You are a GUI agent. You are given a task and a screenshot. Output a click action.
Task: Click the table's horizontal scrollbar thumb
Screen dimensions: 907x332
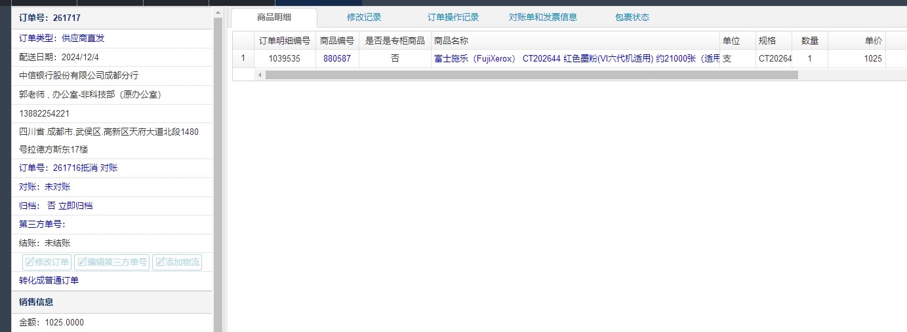pos(531,75)
